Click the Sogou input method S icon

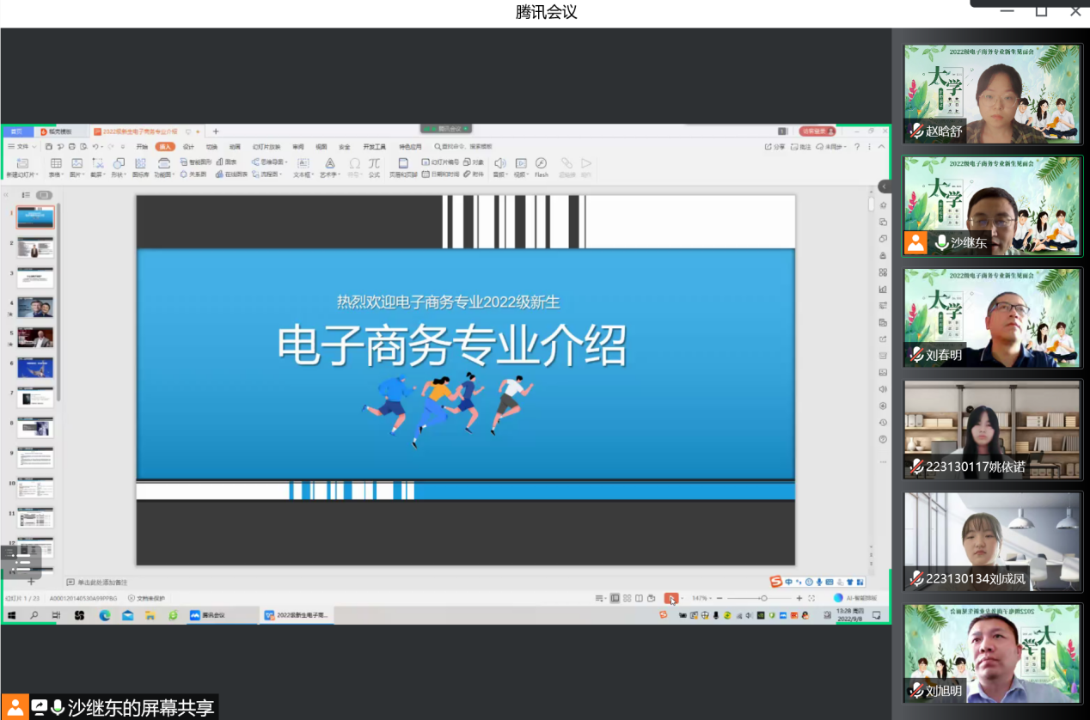point(776,582)
